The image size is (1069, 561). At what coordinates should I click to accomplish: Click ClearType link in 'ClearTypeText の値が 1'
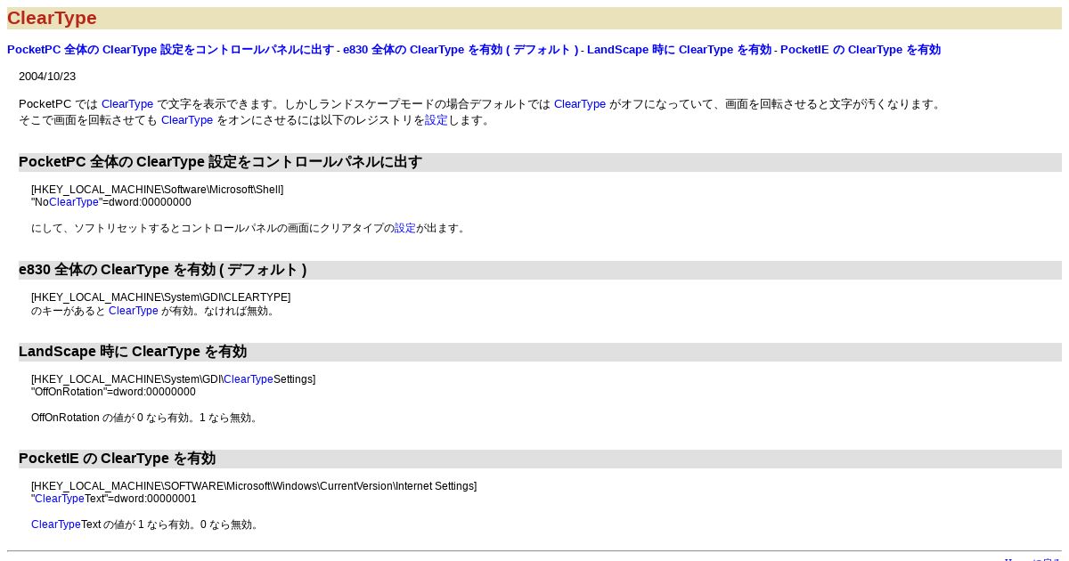(56, 524)
